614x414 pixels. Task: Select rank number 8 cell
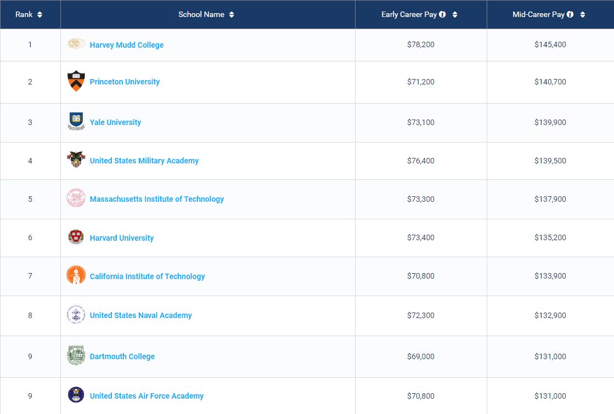click(30, 315)
